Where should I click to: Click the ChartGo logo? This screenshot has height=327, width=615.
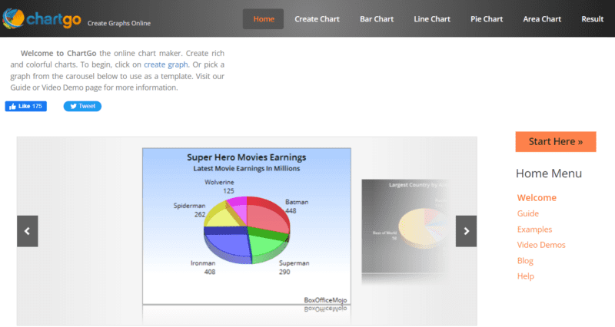click(38, 18)
